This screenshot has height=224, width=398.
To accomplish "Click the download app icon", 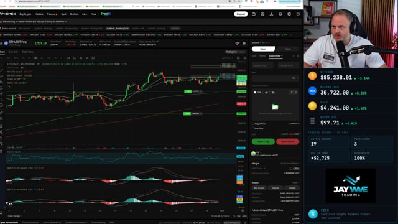I will pyautogui.click(x=271, y=14).
